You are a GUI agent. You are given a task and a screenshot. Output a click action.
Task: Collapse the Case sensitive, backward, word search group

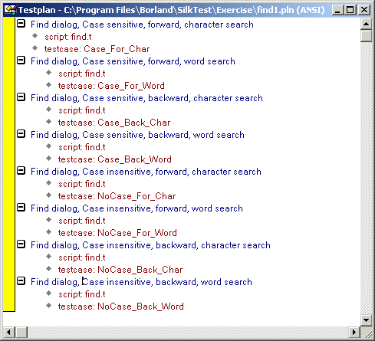point(21,134)
